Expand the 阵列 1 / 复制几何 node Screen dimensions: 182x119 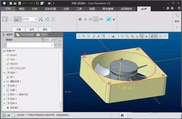click(x=4, y=95)
